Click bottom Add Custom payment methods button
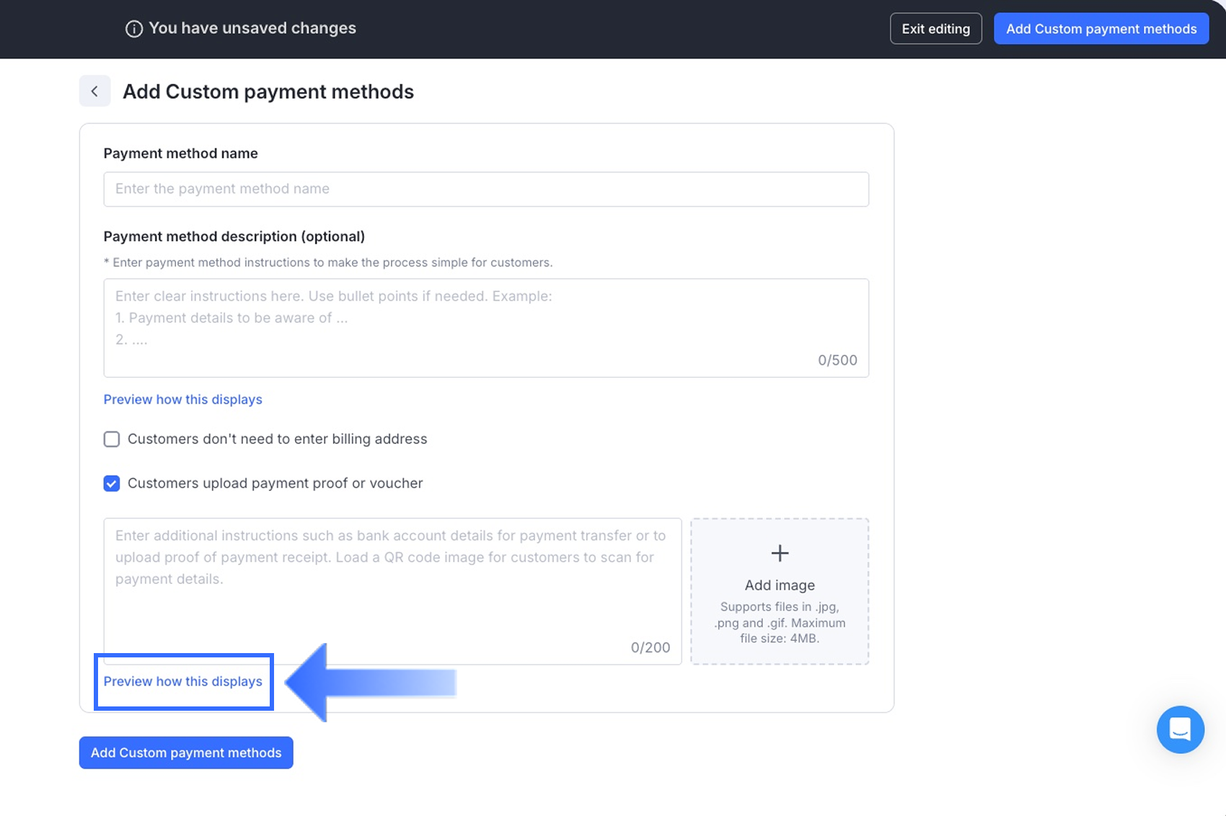Screen dimensions: 1226x816 [186, 753]
